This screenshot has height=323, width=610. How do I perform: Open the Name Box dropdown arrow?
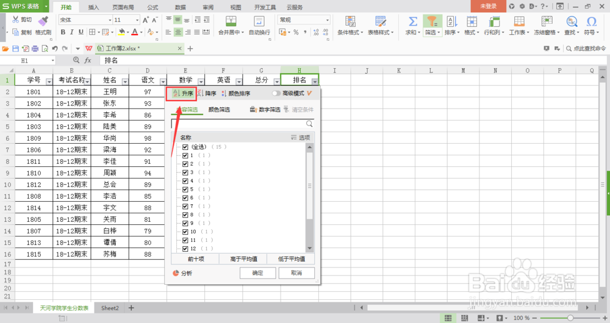52,60
